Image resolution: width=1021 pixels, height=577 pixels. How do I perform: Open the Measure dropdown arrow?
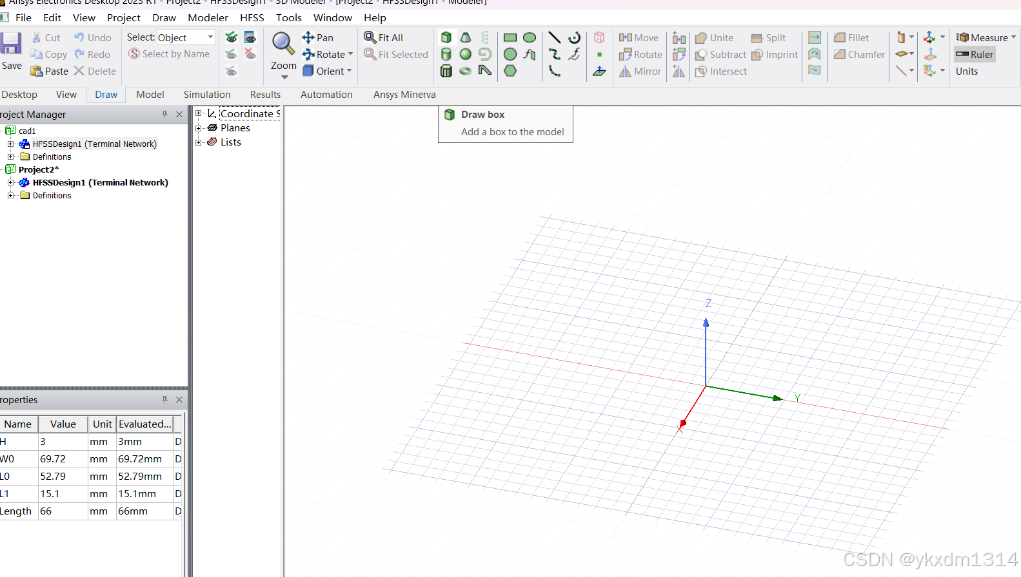[x=1013, y=37]
